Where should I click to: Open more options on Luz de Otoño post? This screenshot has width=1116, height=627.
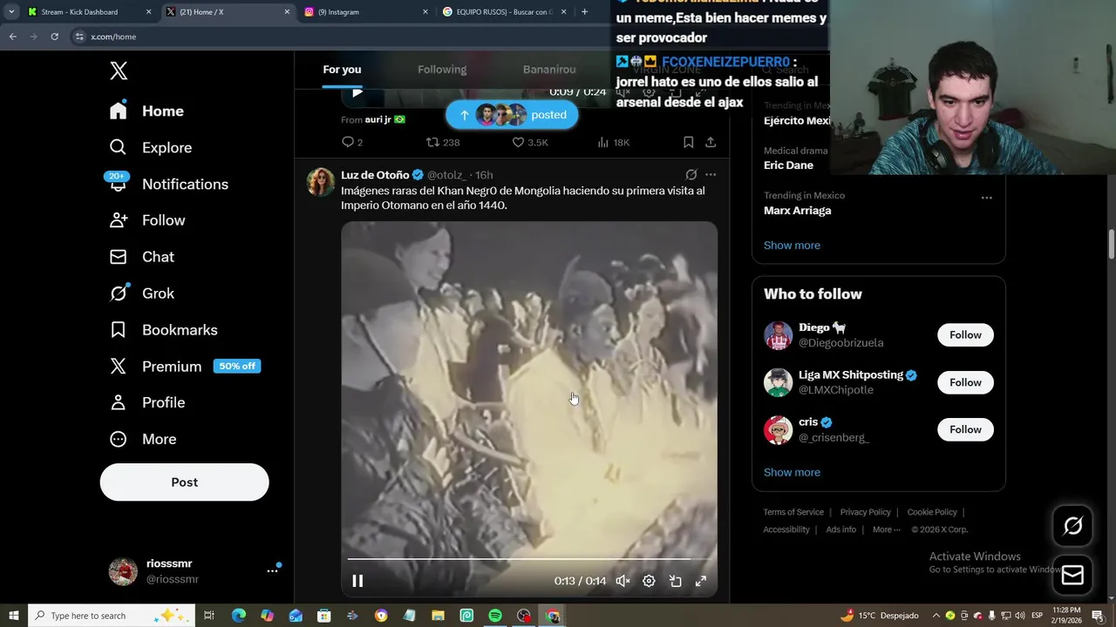711,174
